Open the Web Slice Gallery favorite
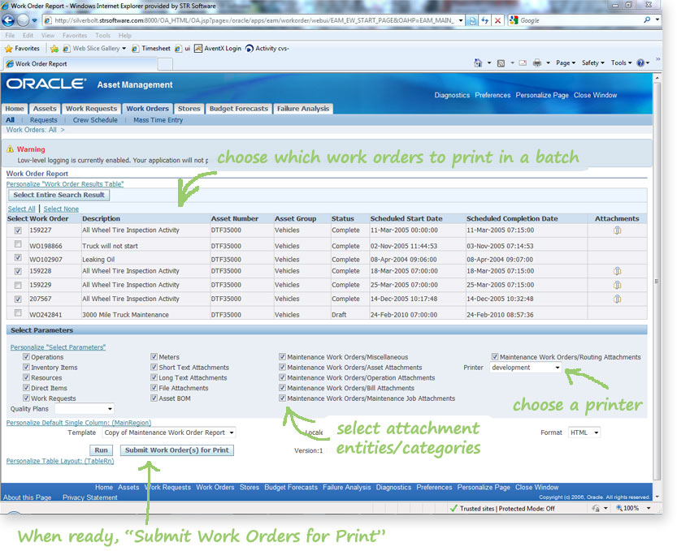Screen dimensions: 677x551 [94, 49]
